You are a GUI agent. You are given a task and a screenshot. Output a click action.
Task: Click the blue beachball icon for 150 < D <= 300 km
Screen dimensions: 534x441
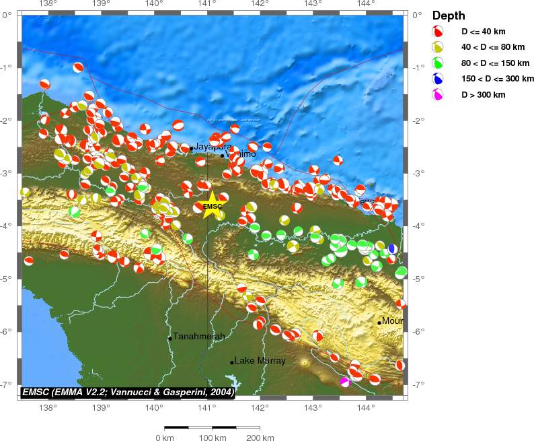pos(438,79)
